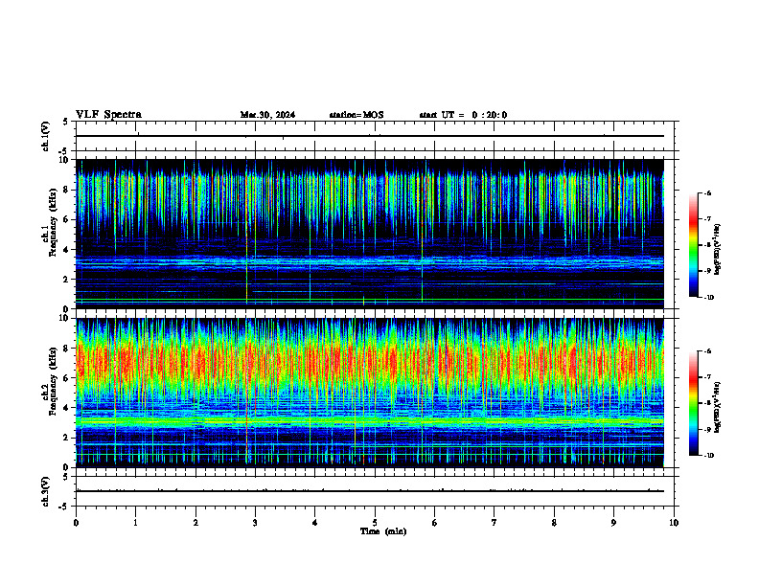Click the "8" kHz tick on ch.2 axis
The width and height of the screenshot is (759, 586).
click(66, 349)
